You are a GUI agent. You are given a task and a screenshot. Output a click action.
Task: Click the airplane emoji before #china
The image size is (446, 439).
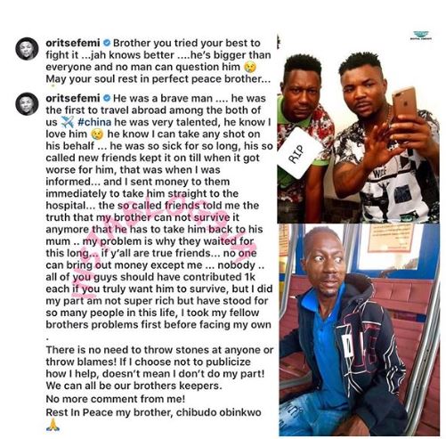(68, 122)
